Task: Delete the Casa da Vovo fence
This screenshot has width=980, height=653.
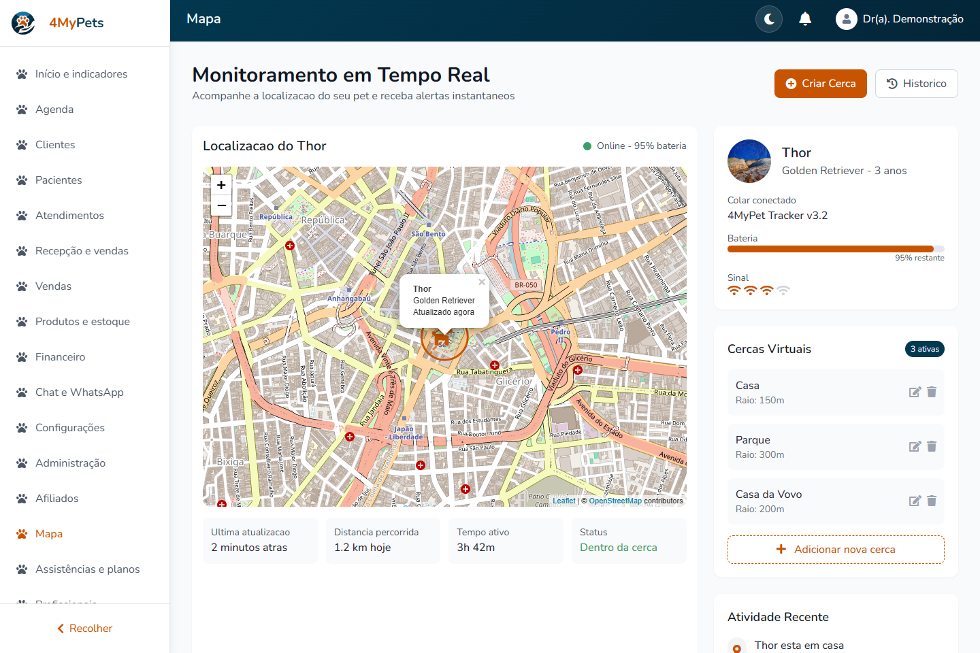Action: coord(932,501)
